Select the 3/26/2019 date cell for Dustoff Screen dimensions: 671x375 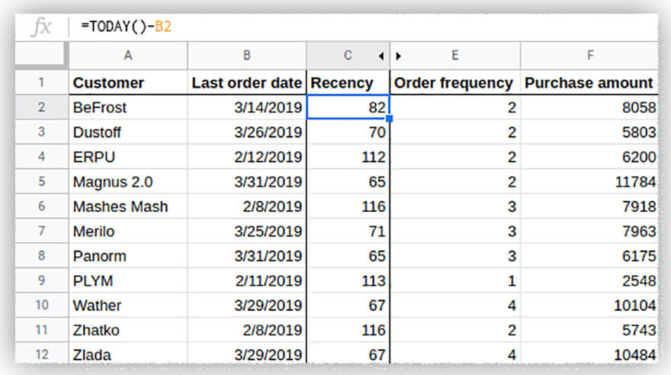click(x=247, y=133)
